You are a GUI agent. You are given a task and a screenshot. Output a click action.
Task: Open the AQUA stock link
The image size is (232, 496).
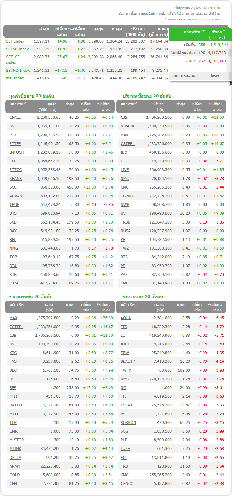[126, 318]
